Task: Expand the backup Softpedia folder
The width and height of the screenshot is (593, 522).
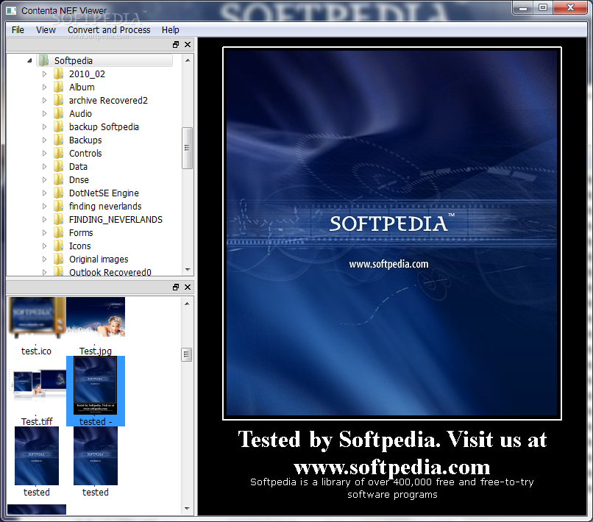Action: pos(44,126)
